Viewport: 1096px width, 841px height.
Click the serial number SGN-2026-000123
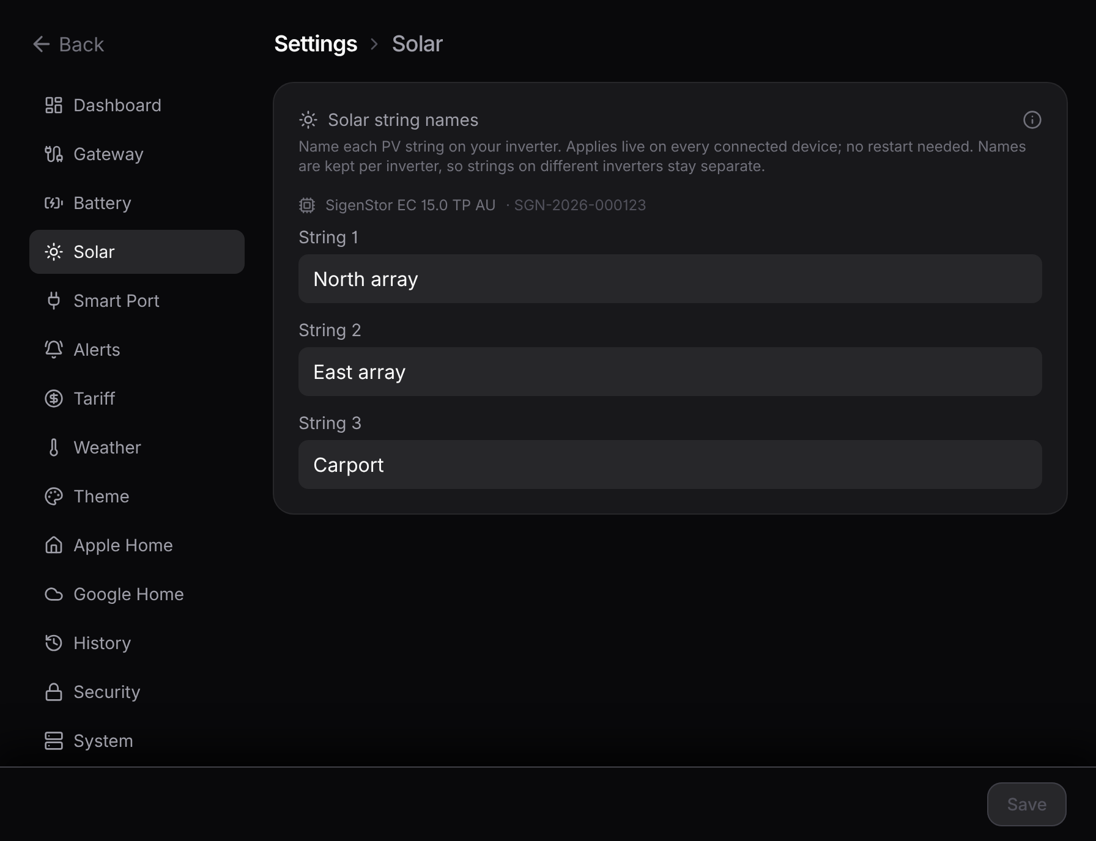[580, 205]
